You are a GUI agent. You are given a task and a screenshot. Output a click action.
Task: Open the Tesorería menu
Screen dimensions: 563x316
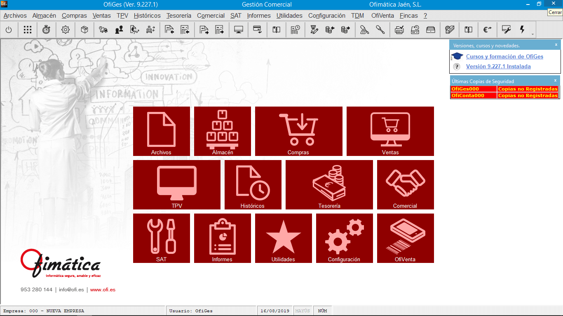tap(179, 16)
